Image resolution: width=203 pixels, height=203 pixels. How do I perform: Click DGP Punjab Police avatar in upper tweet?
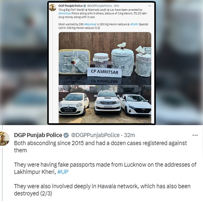tap(53, 8)
